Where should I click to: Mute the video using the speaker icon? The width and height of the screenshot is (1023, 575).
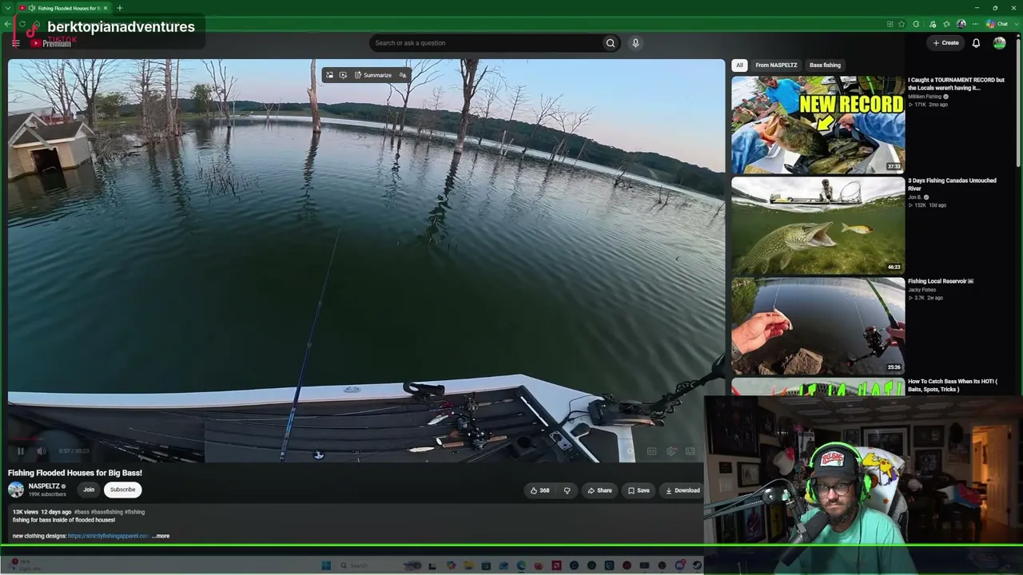pos(41,451)
